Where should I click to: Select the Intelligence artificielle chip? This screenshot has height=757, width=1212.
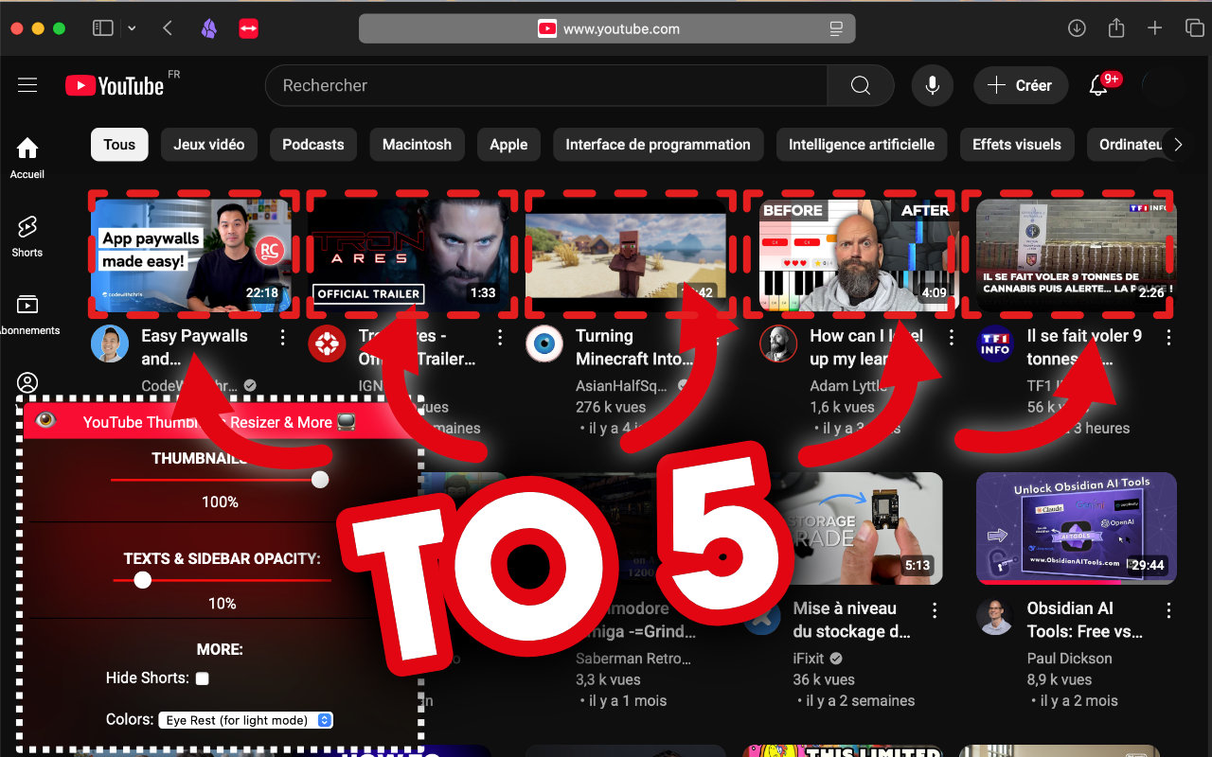[862, 145]
